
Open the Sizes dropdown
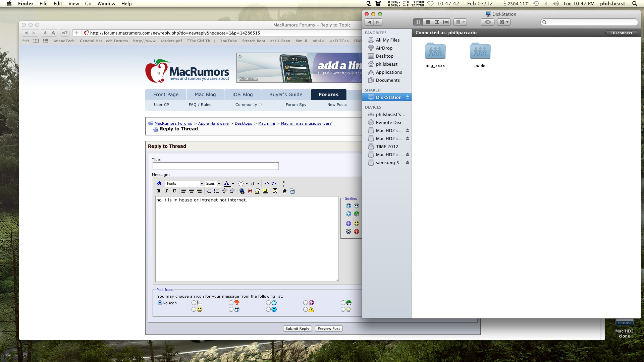(x=213, y=183)
